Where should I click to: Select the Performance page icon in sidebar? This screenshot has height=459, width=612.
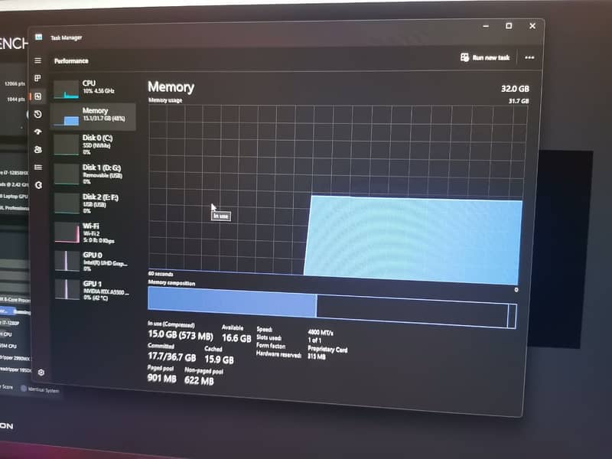[x=38, y=96]
